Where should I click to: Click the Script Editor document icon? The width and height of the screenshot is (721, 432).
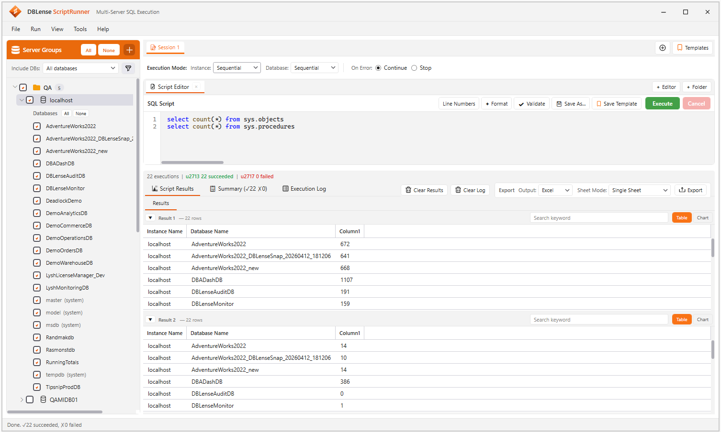tap(153, 87)
